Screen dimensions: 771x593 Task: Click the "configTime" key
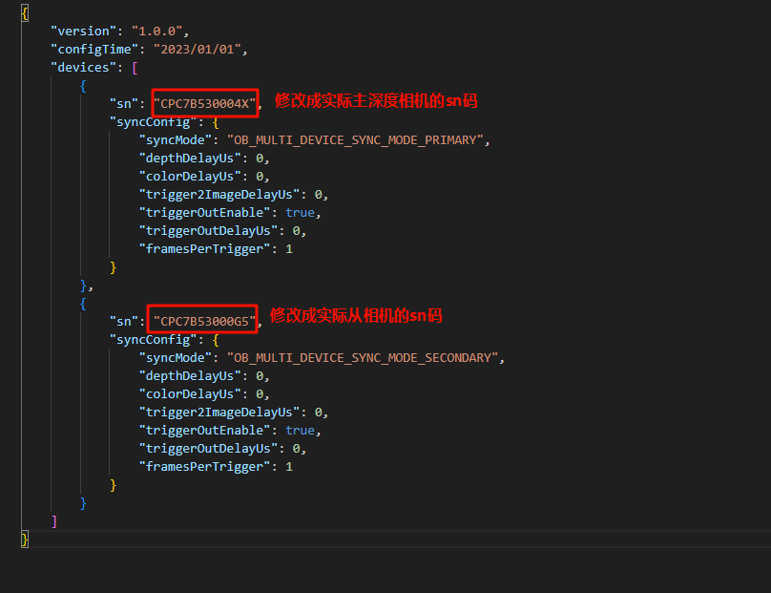click(94, 49)
